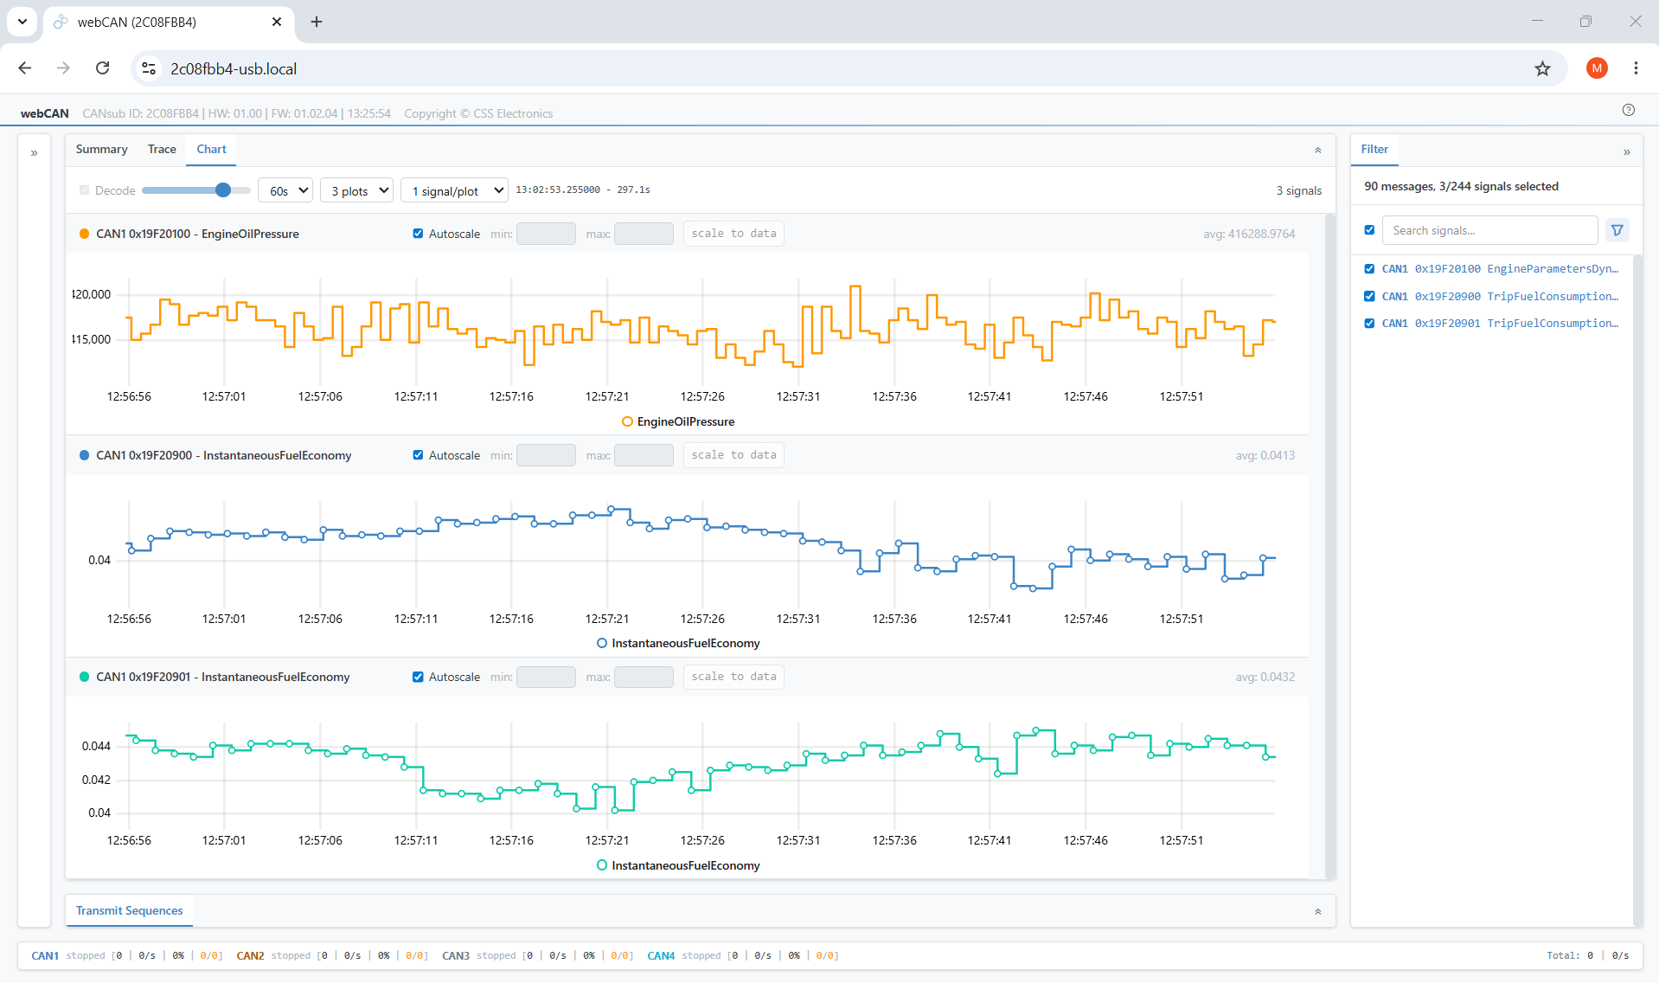Toggle teal InstantaneousFuelEconomy legend entry

point(678,865)
